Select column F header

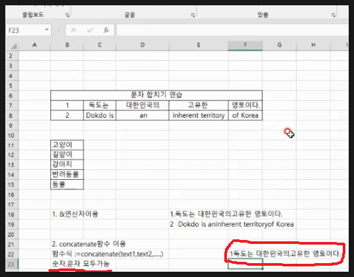245,45
